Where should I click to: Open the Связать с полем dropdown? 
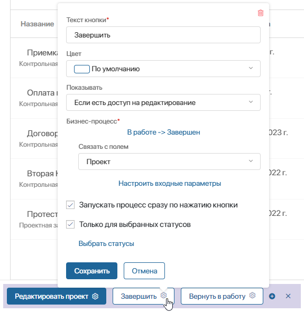tap(169, 162)
